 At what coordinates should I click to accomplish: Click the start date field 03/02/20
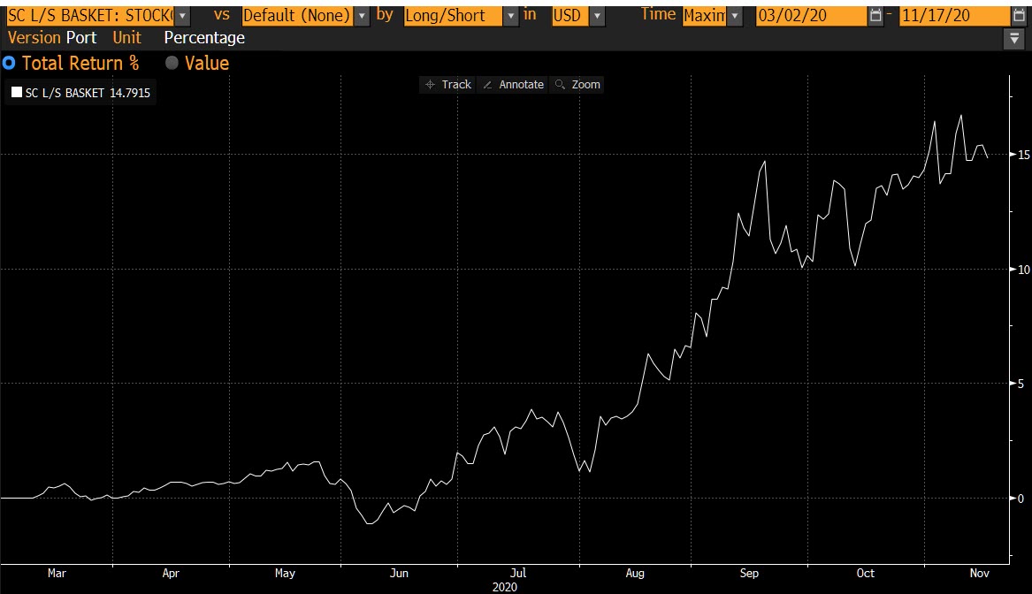click(810, 16)
